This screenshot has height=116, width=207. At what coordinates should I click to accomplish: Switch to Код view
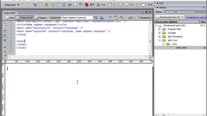pos(10,18)
